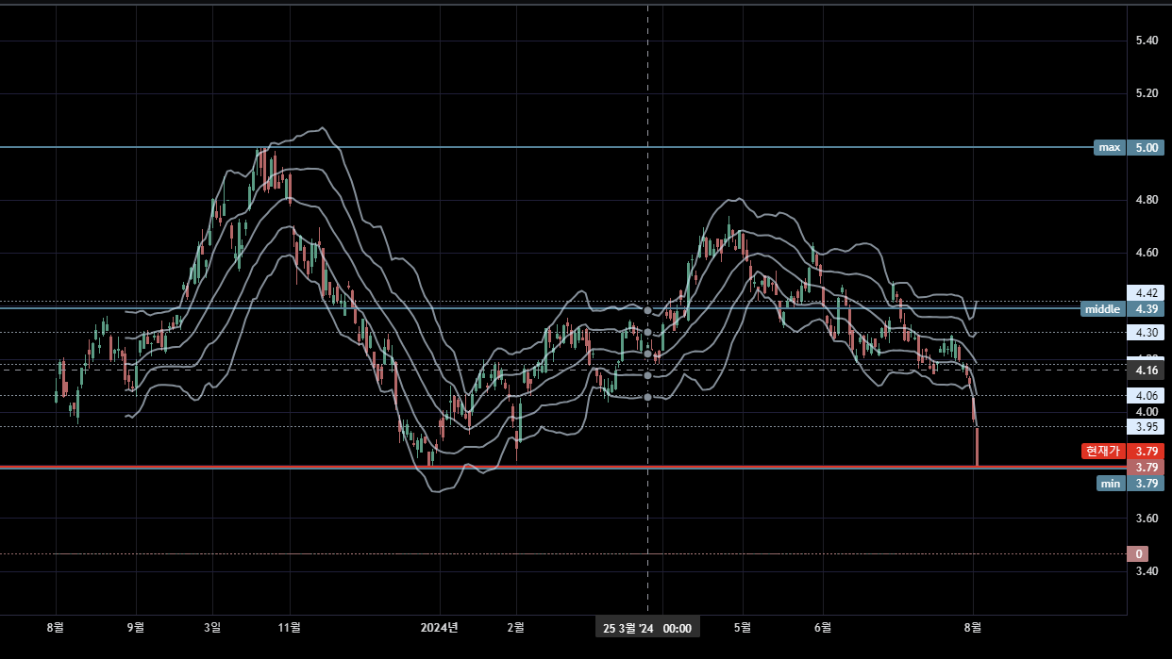
Task: Click the 4.39 middle price tag
Action: [x=1147, y=308]
